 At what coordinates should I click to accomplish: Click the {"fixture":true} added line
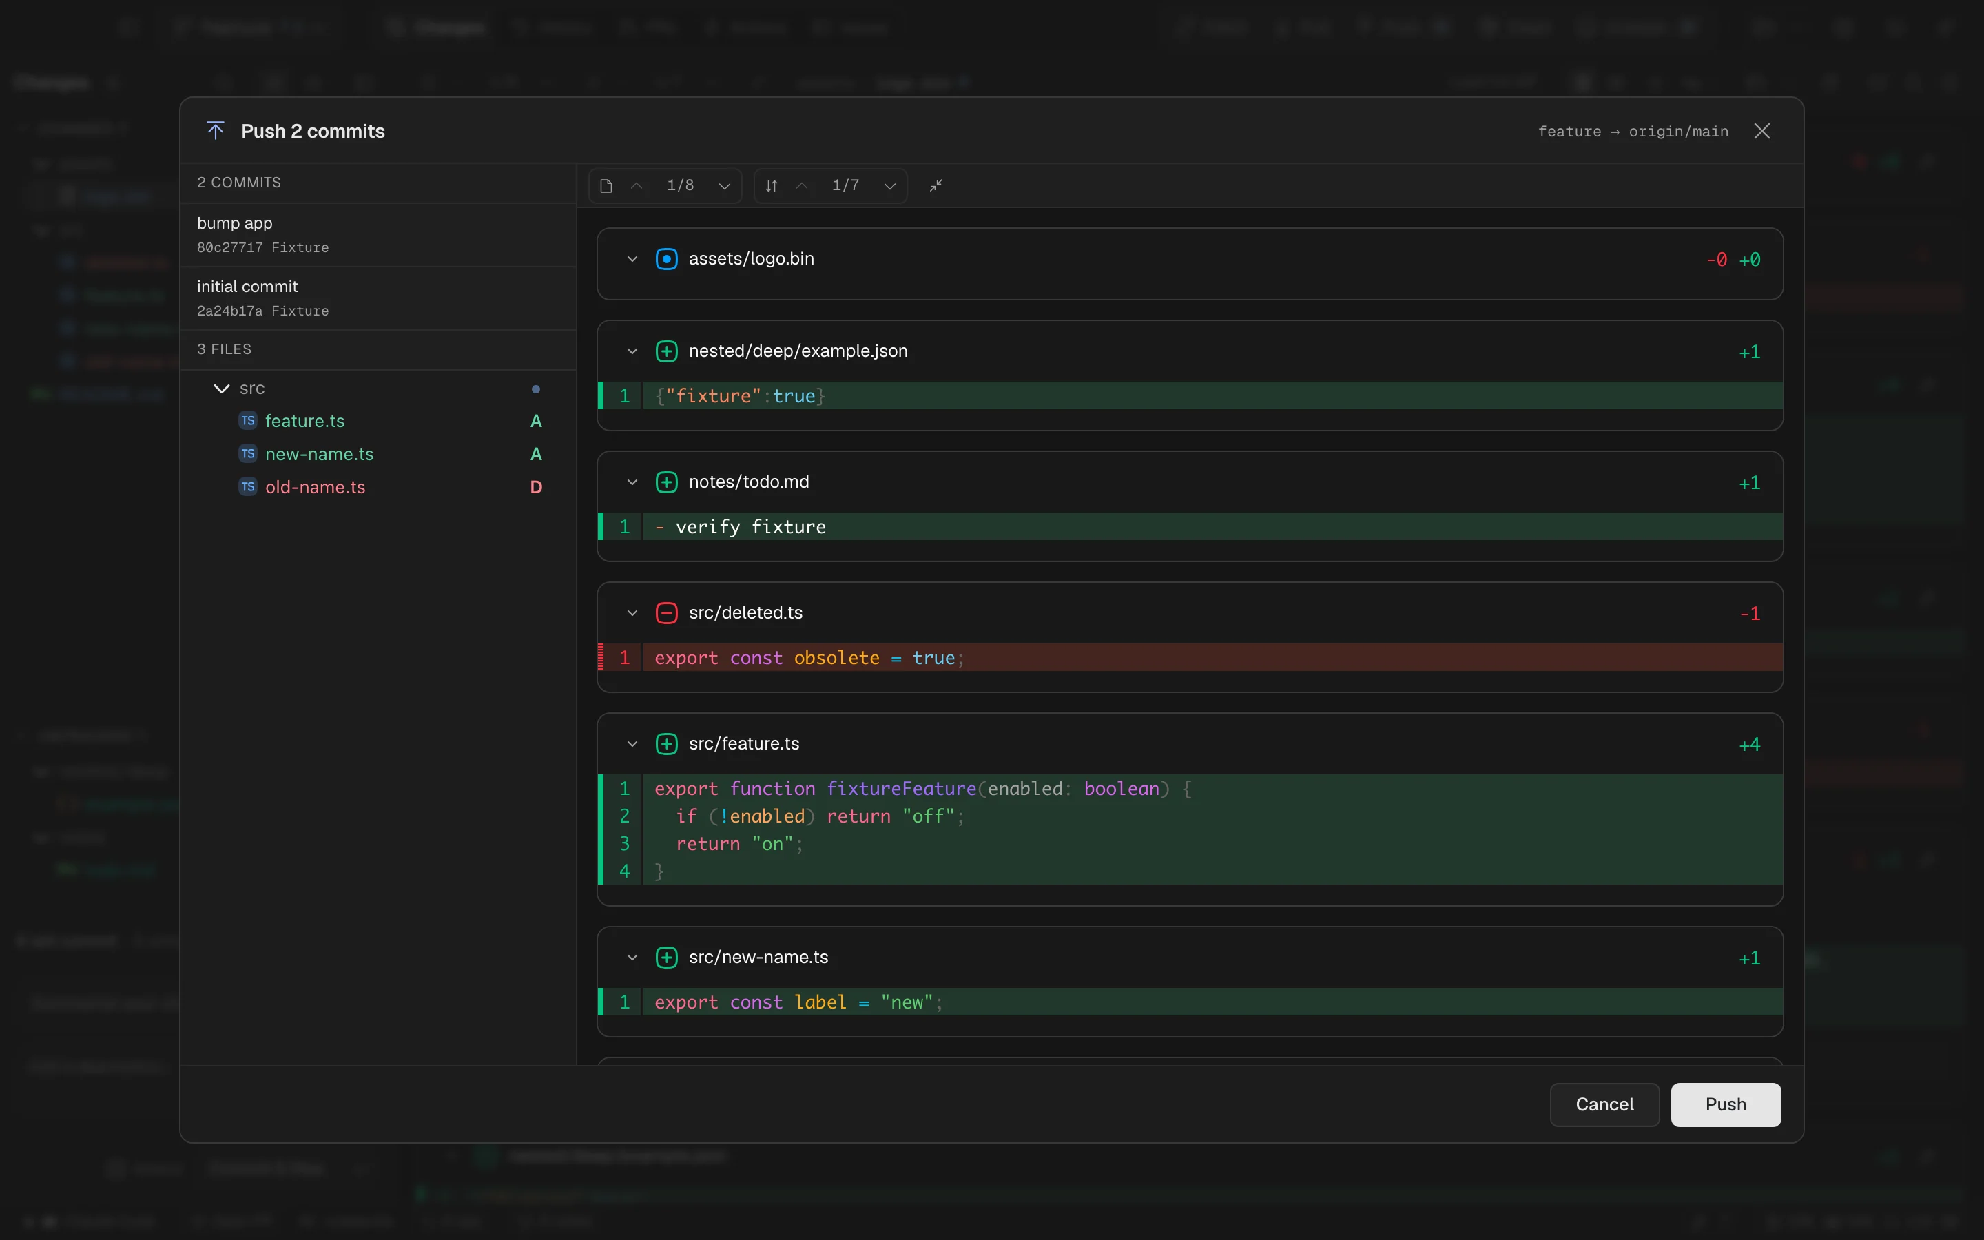(x=1190, y=396)
